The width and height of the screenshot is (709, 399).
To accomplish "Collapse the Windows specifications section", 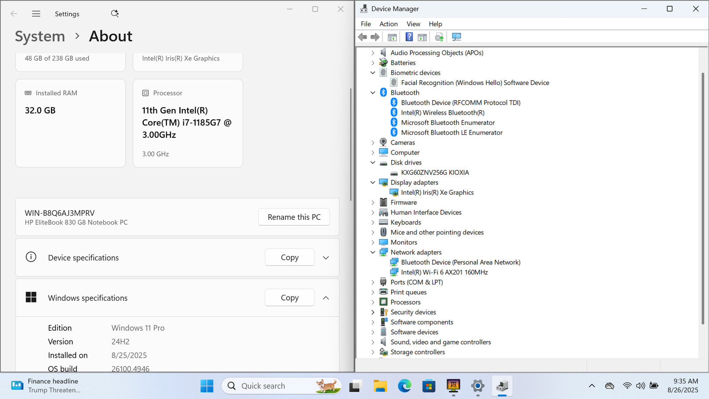I will click(326, 298).
